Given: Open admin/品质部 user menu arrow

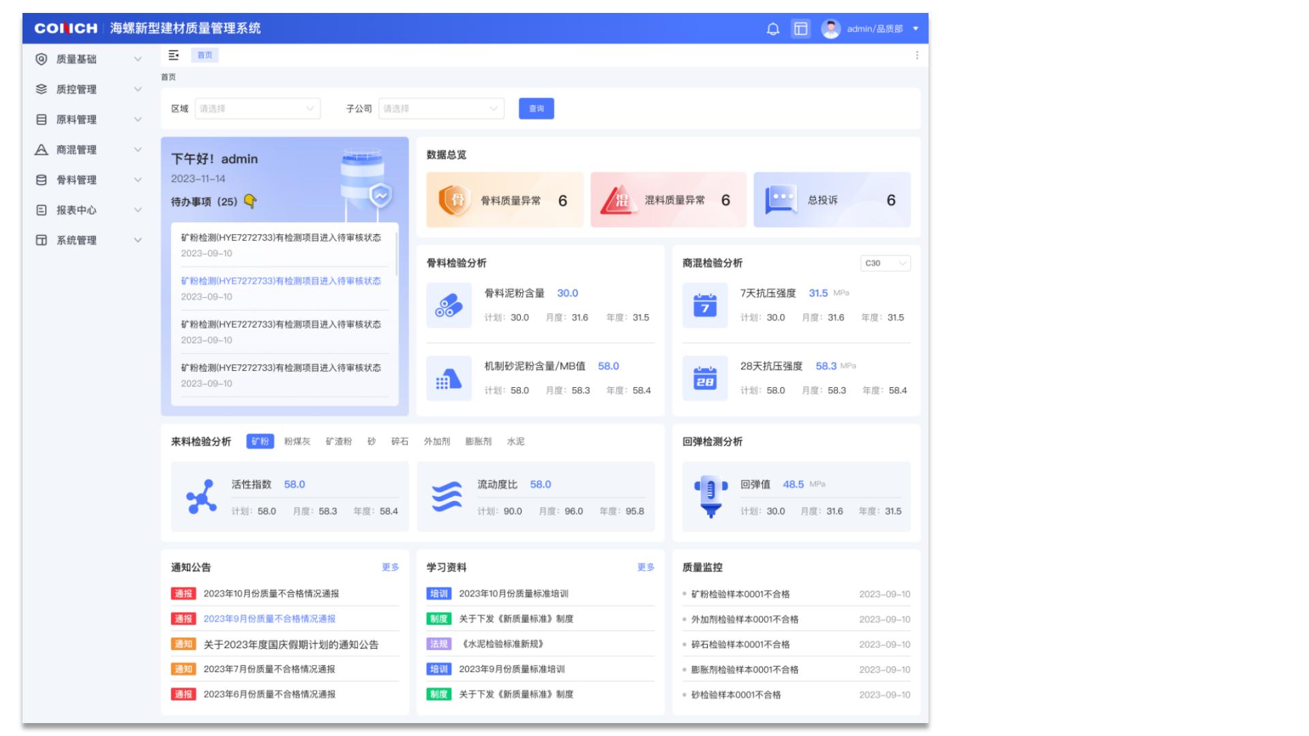Looking at the screenshot, I should 916,29.
